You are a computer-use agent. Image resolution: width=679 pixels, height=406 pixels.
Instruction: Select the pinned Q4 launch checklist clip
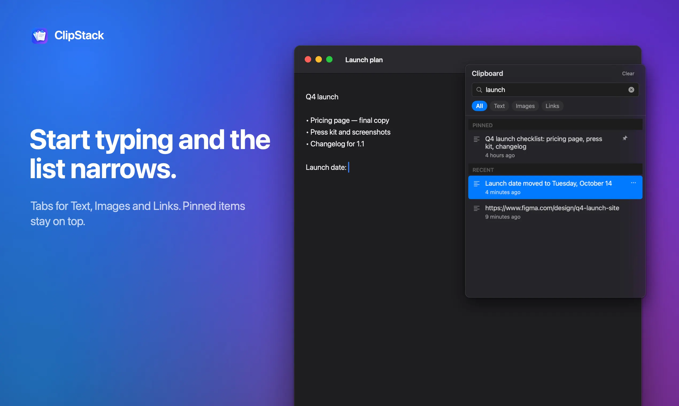coord(555,147)
